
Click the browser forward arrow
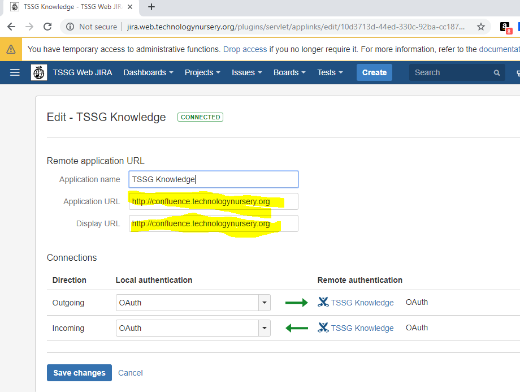tap(29, 27)
